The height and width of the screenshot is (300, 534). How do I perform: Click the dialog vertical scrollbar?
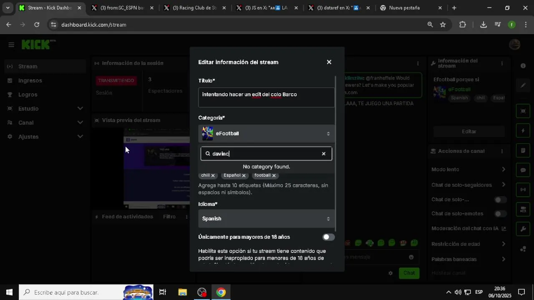335,154
